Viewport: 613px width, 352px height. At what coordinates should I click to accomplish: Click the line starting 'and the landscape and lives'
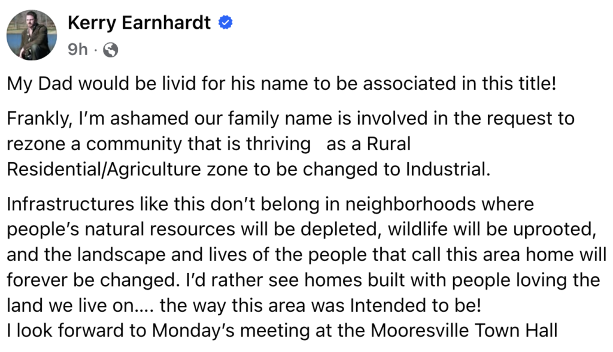(306, 255)
